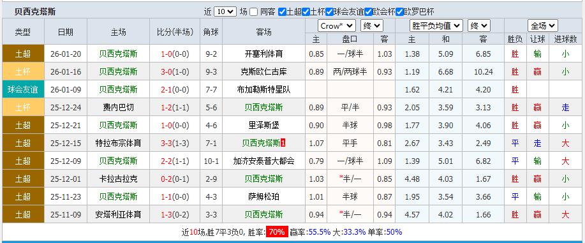Screen dimensions: 585x243
Task: Click the 胜负 column header
Action: click(515, 39)
